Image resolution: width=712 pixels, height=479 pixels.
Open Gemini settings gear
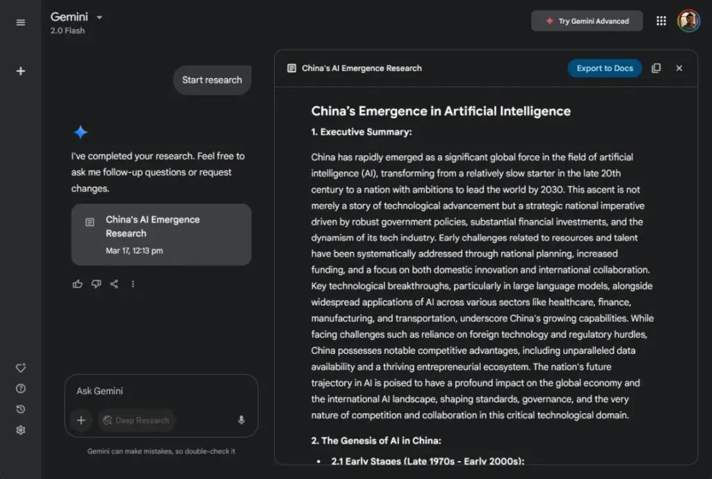(20, 430)
